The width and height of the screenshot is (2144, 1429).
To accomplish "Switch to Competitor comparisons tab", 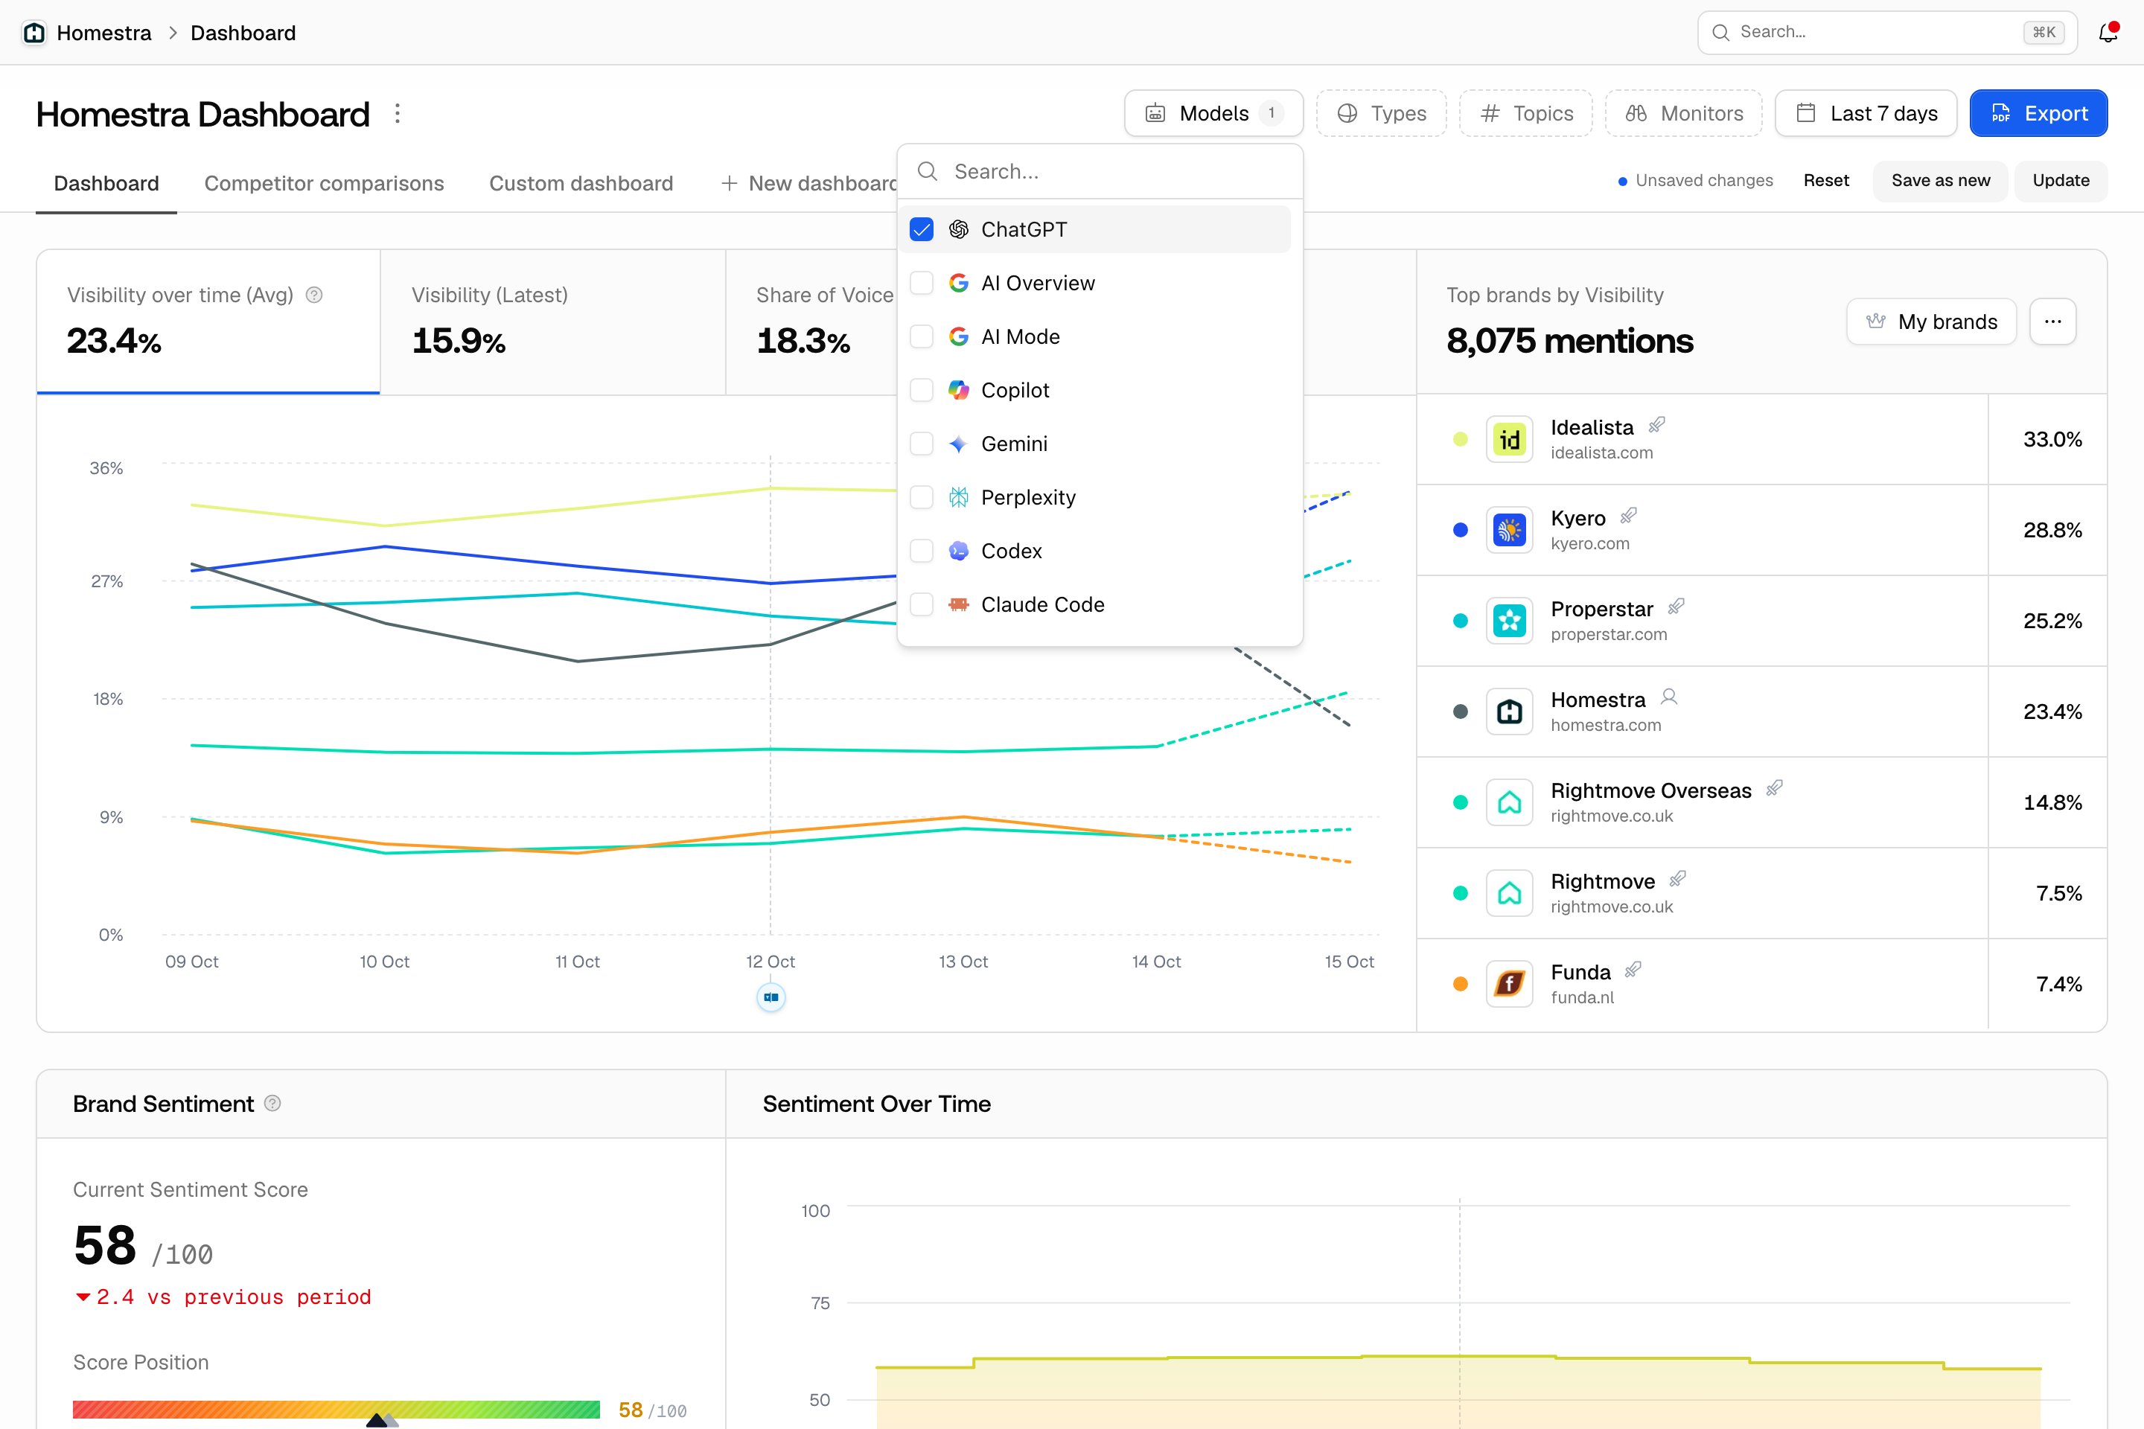I will 324,183.
